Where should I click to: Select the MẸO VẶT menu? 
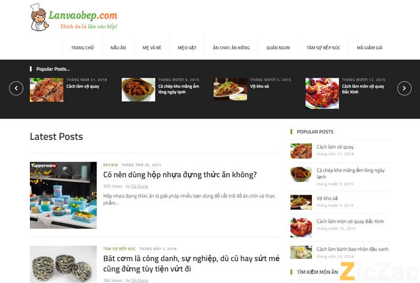187,48
